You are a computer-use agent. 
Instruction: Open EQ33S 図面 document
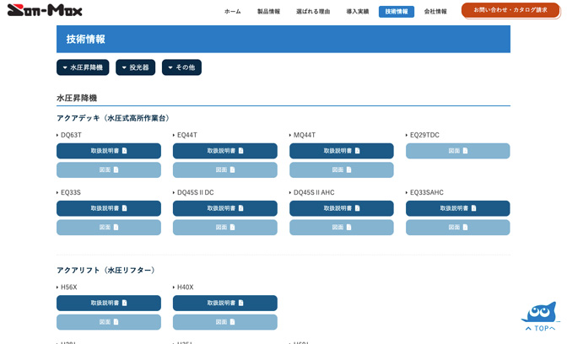(109, 228)
